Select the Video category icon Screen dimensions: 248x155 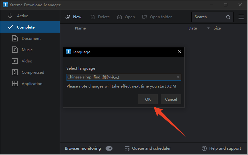pos(15,61)
